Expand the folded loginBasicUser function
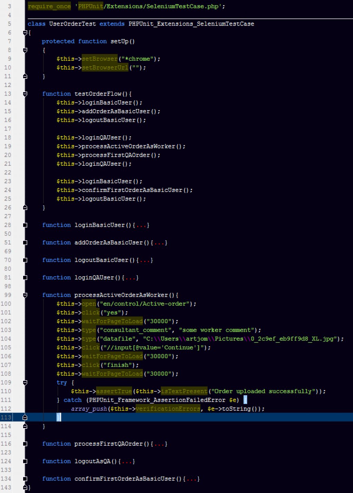Screen dimensions: 353x493 (25, 225)
